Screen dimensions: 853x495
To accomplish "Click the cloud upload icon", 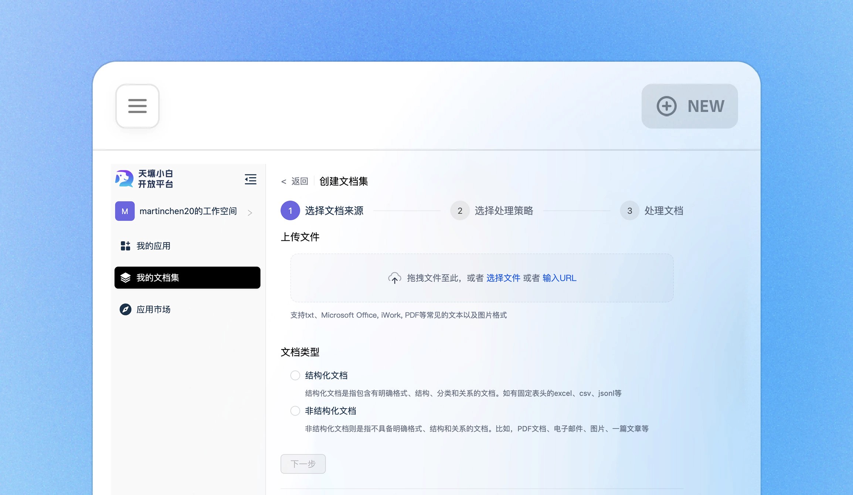I will point(394,278).
